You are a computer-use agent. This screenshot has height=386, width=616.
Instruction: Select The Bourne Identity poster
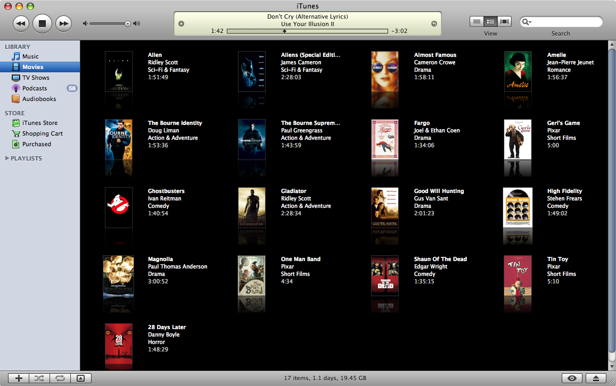(x=119, y=139)
